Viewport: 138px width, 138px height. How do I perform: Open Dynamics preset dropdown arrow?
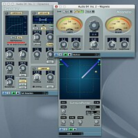coord(46,93)
